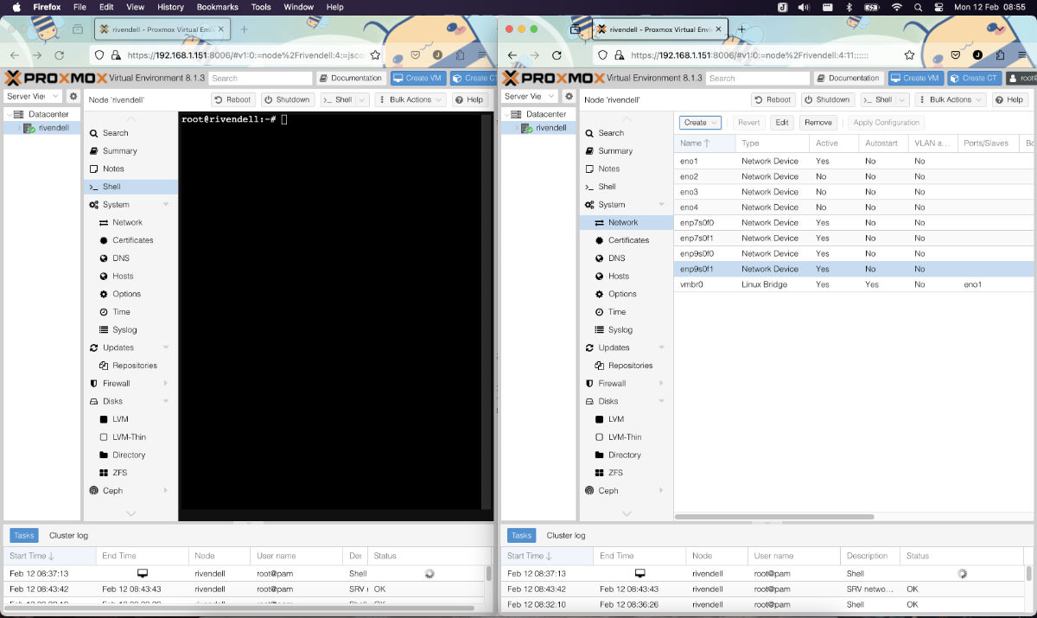Open the Shell sidebar item

pos(112,186)
